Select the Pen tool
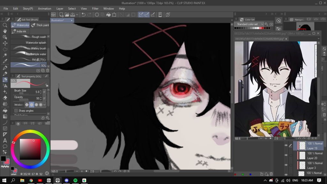Image resolution: width=327 pixels, height=184 pixels. pyautogui.click(x=5, y=68)
